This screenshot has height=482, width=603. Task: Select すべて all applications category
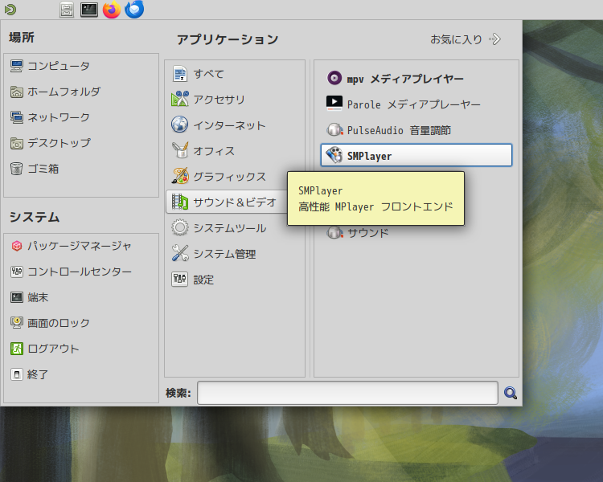pos(235,74)
